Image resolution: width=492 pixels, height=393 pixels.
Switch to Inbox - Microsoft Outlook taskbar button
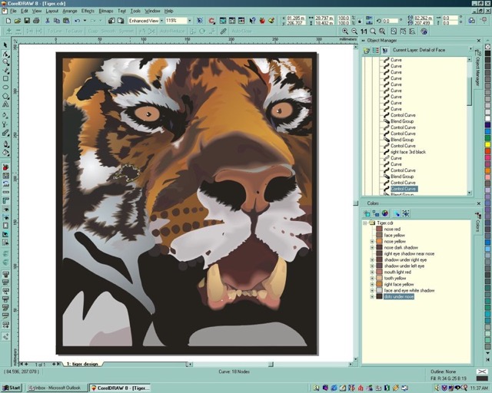(x=56, y=388)
